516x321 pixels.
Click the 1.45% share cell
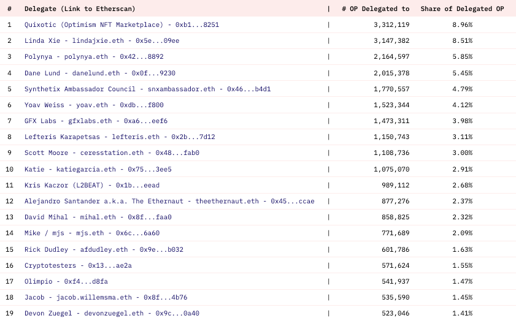[463, 297]
